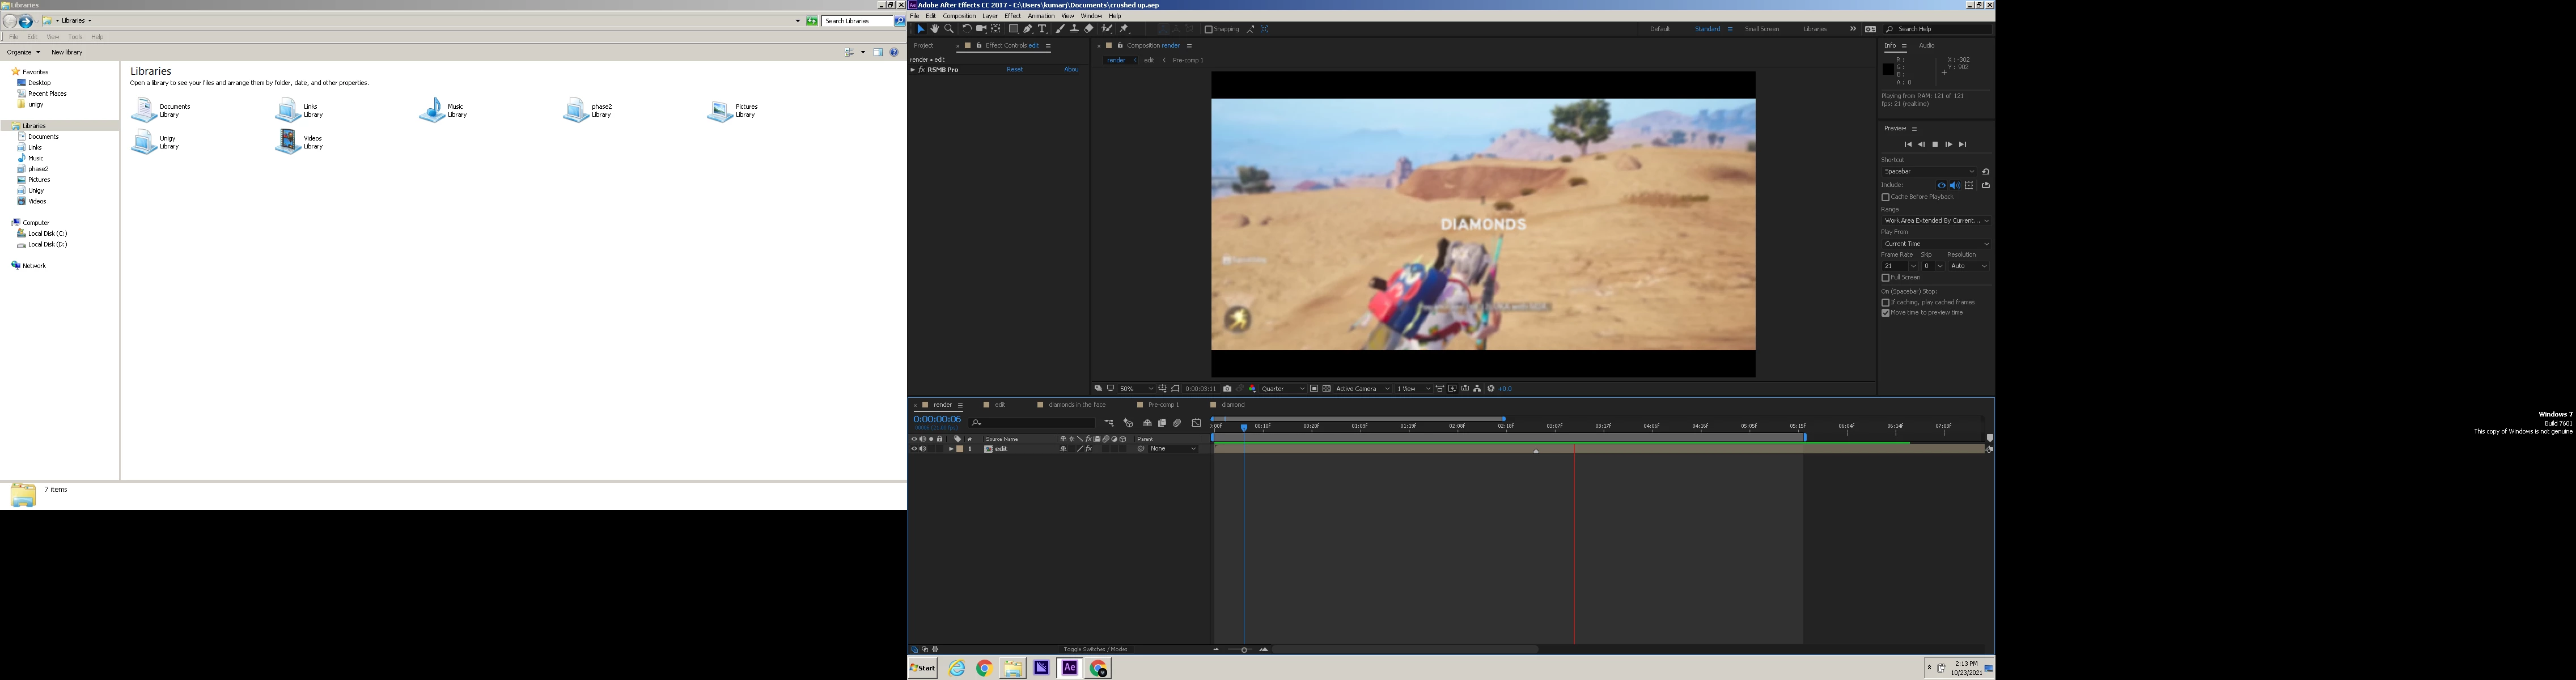This screenshot has height=680, width=2576.
Task: Select the Clone Stamp tool
Action: click(1074, 29)
